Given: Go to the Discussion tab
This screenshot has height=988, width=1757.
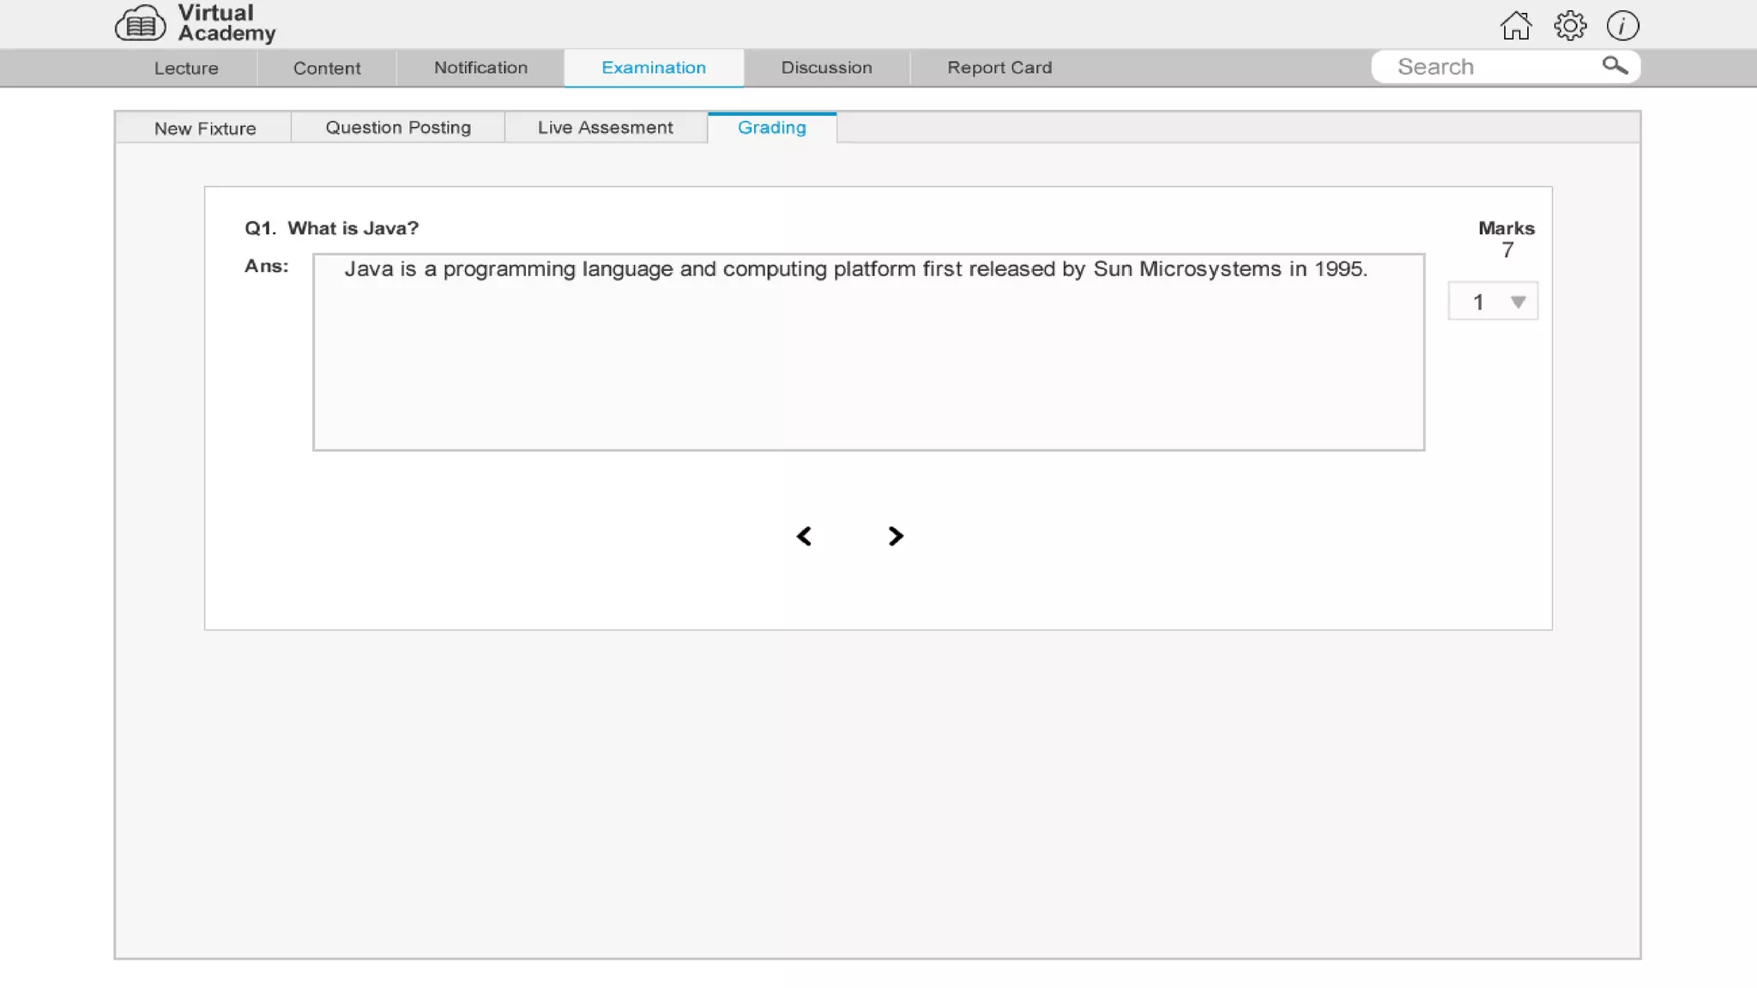Looking at the screenshot, I should pyautogui.click(x=826, y=68).
